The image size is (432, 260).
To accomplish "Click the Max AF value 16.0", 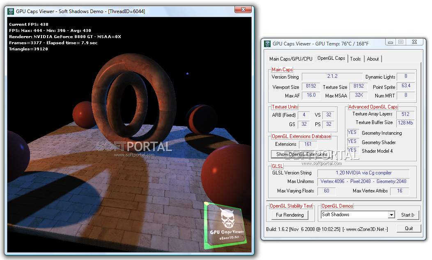I will point(311,95).
